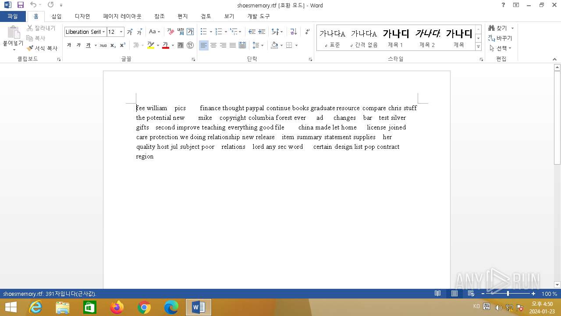Image resolution: width=561 pixels, height=316 pixels.
Task: Center align the paragraph
Action: tap(213, 45)
